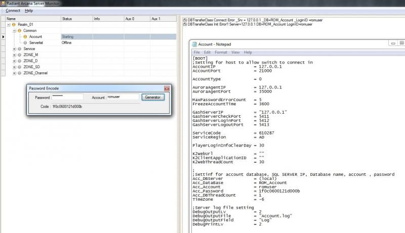Click the Status column header
The height and width of the screenshot is (233, 405).
(x=67, y=19)
